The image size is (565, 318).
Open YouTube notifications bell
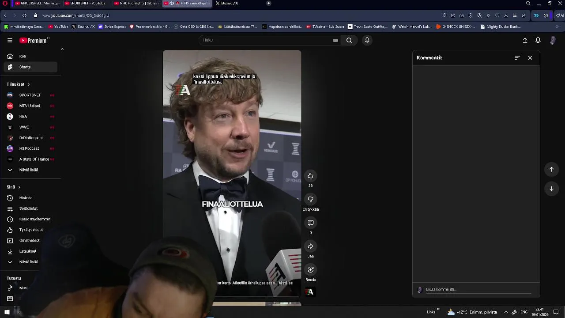coord(538,40)
